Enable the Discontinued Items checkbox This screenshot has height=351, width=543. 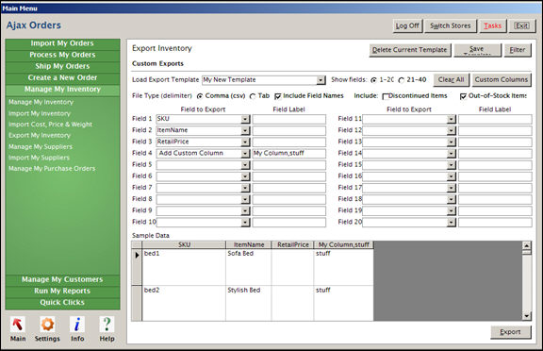coord(385,96)
